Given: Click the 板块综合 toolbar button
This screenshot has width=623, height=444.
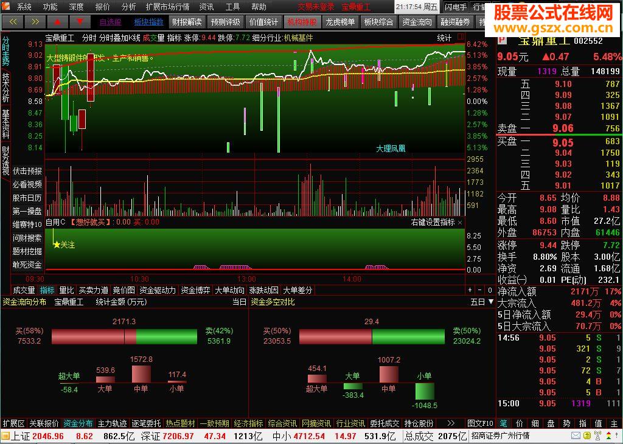Looking at the screenshot, I should tap(378, 23).
